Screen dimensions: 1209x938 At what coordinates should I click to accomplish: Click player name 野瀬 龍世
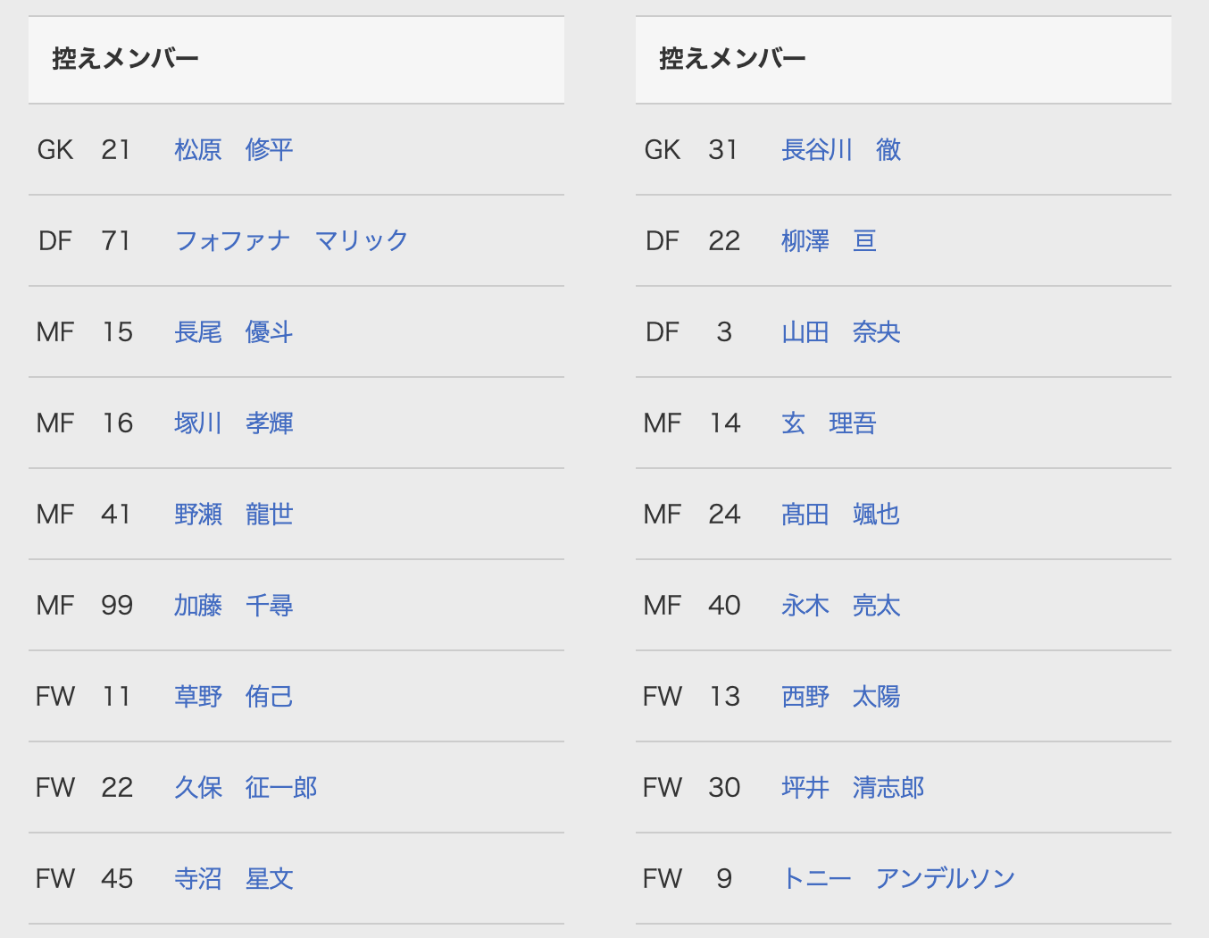233,514
